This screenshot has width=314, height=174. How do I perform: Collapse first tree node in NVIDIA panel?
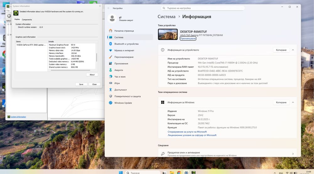8,24
